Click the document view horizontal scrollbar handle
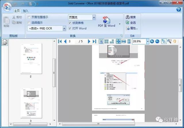Image resolution: width=184 pixels, height=128 pixels. tap(98, 124)
